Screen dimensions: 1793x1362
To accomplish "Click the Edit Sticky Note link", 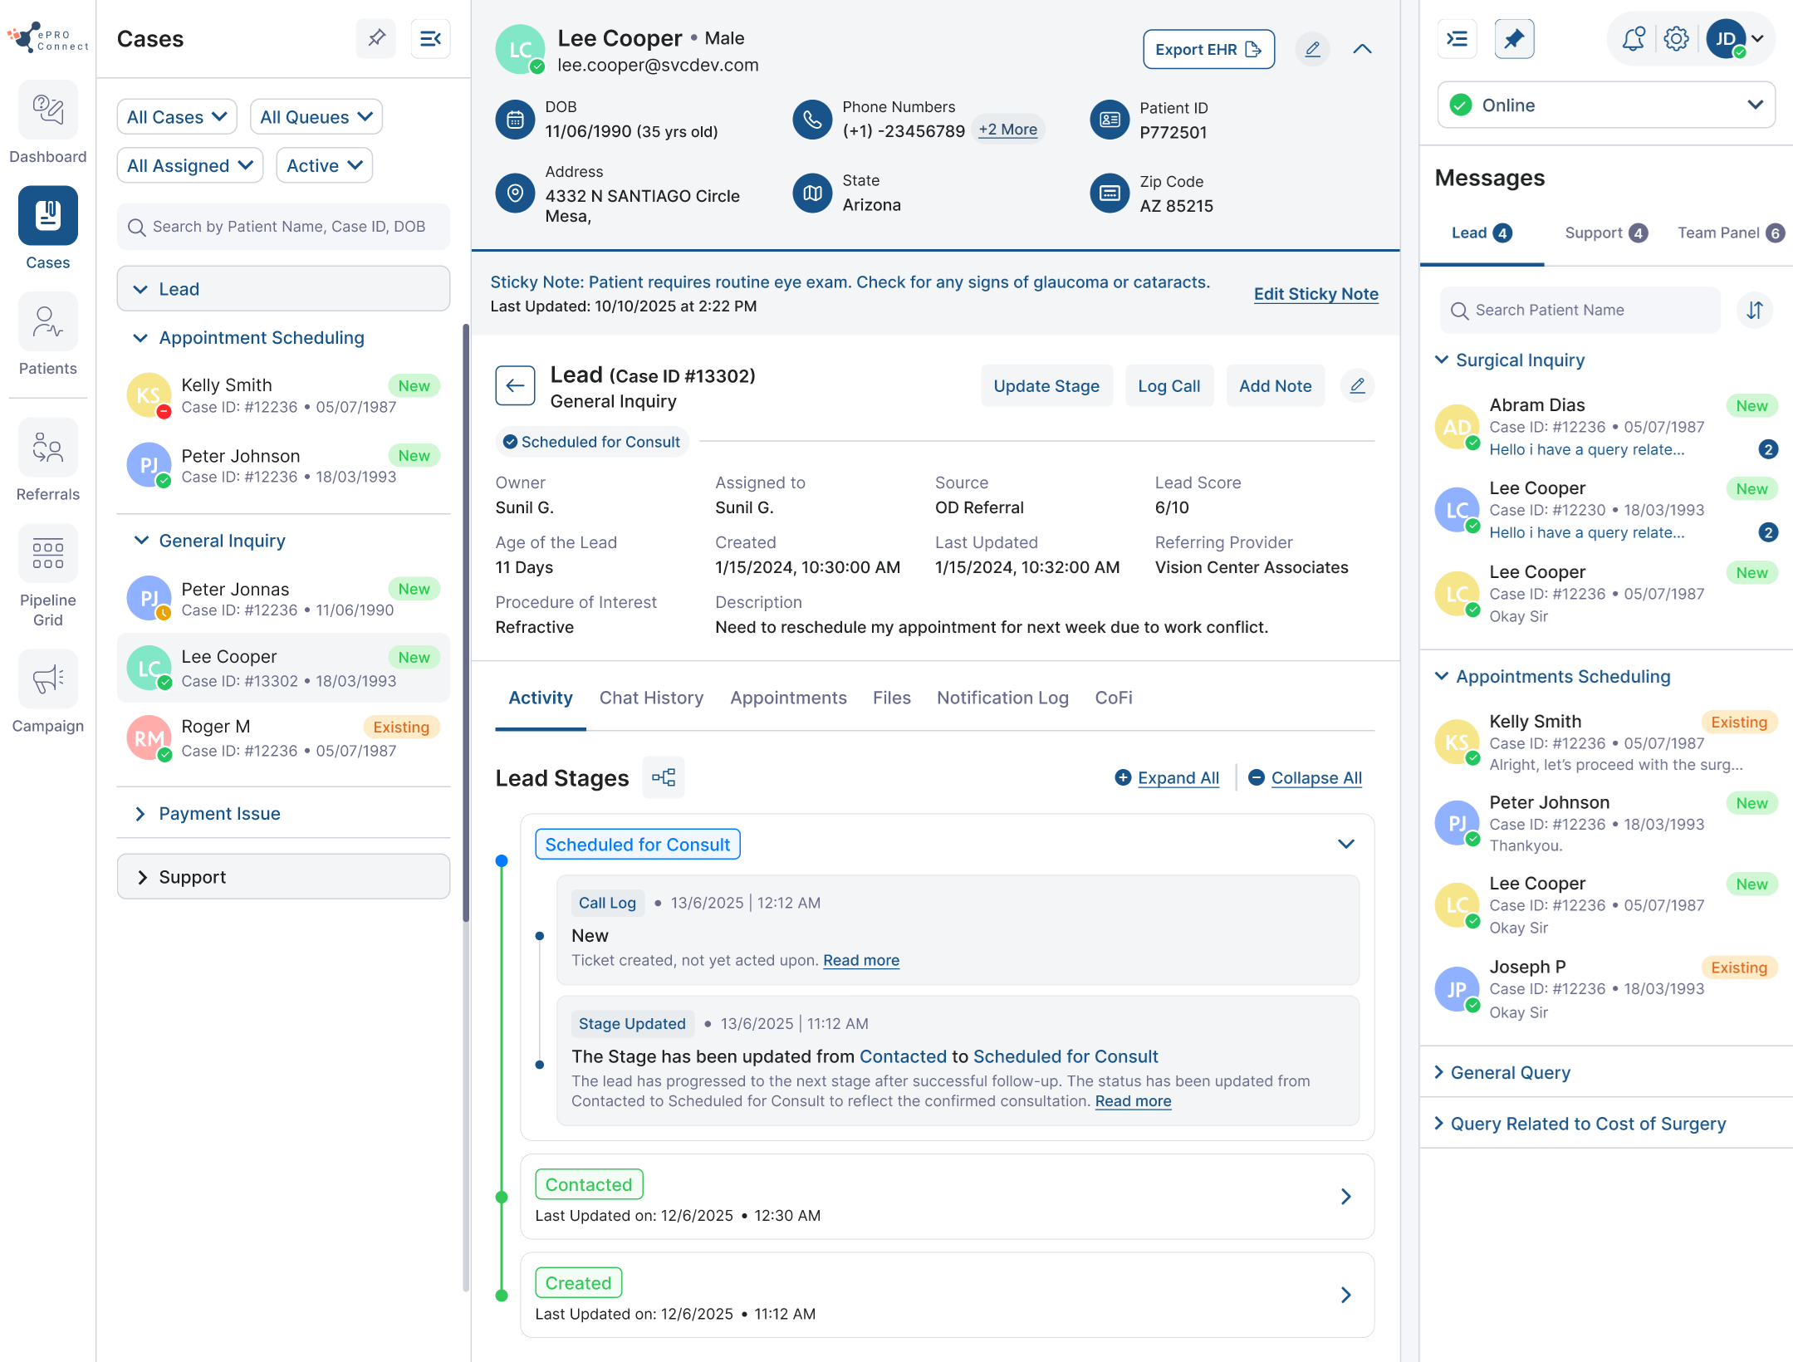I will click(1315, 294).
